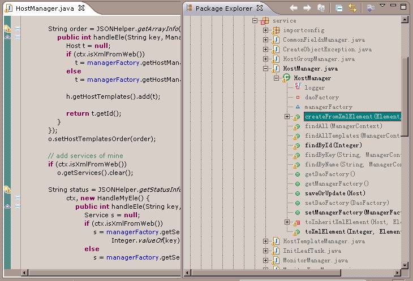This screenshot has width=413, height=281.
Task: Click the Forward navigation arrow in Package Explorer
Action: click(307, 8)
